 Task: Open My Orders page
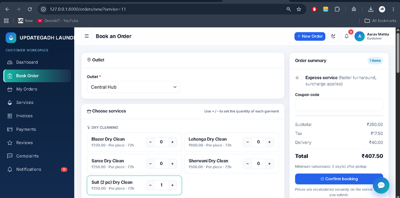[x=37, y=89]
